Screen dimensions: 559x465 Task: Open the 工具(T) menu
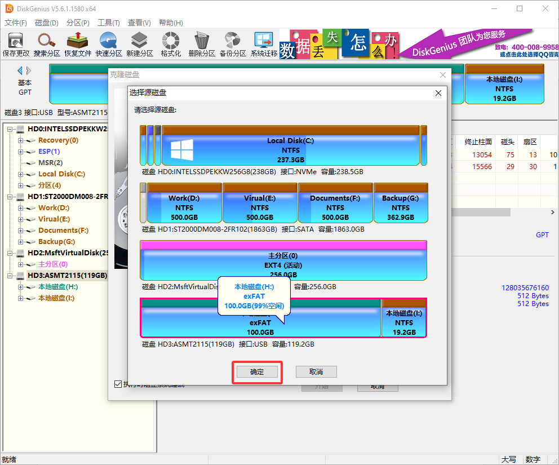click(x=109, y=23)
